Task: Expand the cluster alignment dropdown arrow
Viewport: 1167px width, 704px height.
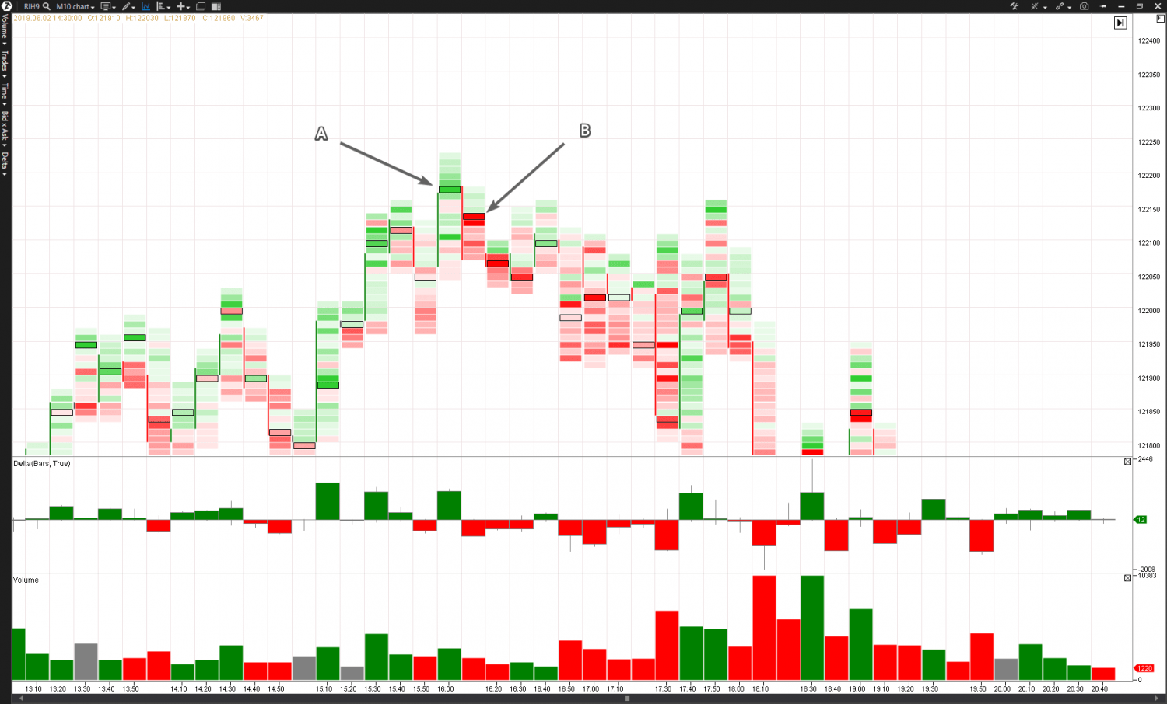Action: (x=169, y=8)
